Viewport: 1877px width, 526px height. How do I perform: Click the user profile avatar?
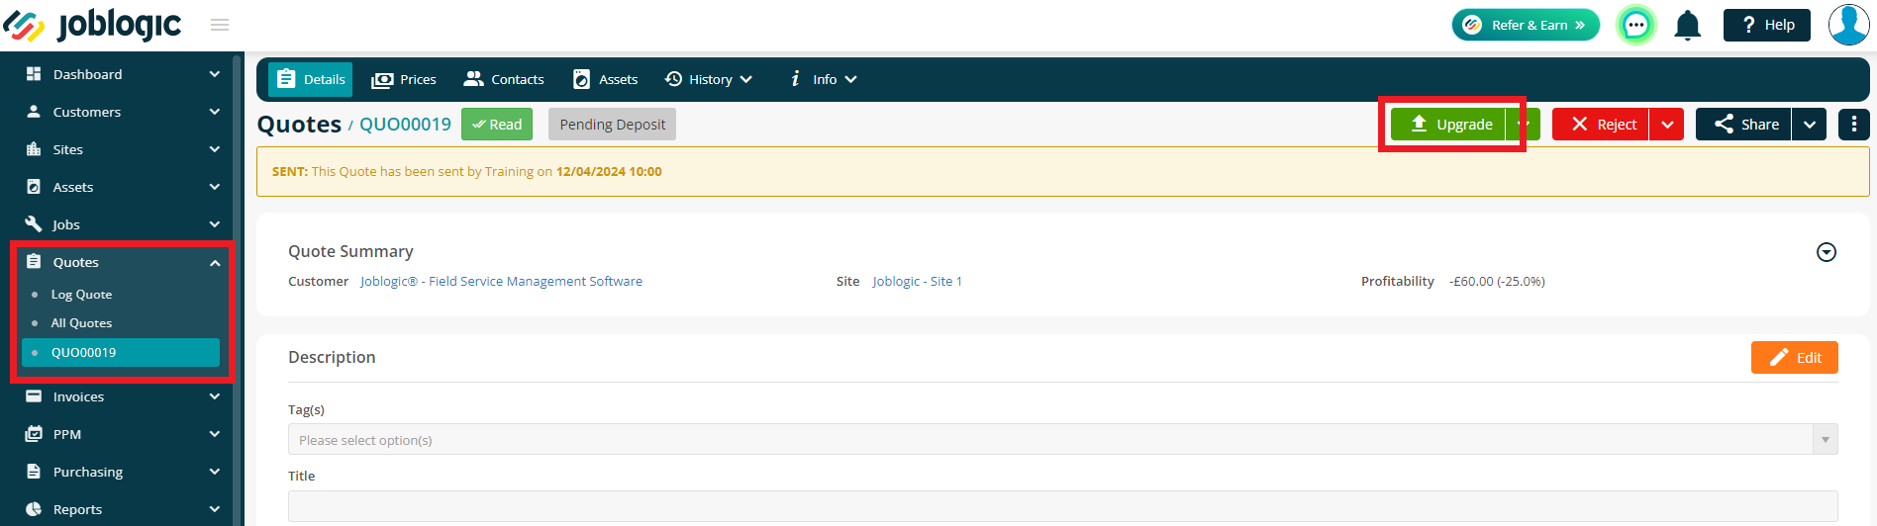point(1848,25)
